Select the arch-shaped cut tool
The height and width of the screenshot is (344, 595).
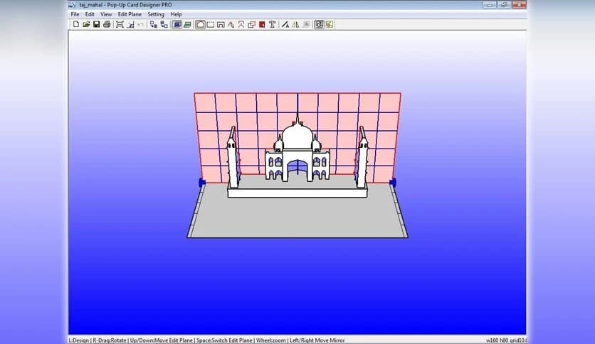click(x=221, y=25)
